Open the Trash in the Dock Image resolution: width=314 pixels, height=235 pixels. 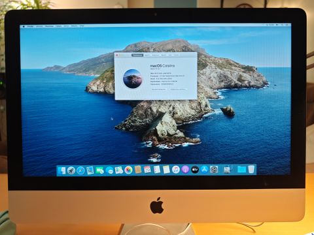click(x=251, y=169)
